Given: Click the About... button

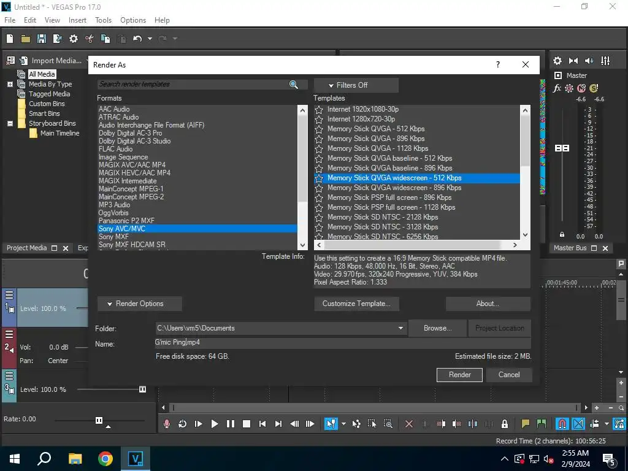Looking at the screenshot, I should tap(488, 304).
